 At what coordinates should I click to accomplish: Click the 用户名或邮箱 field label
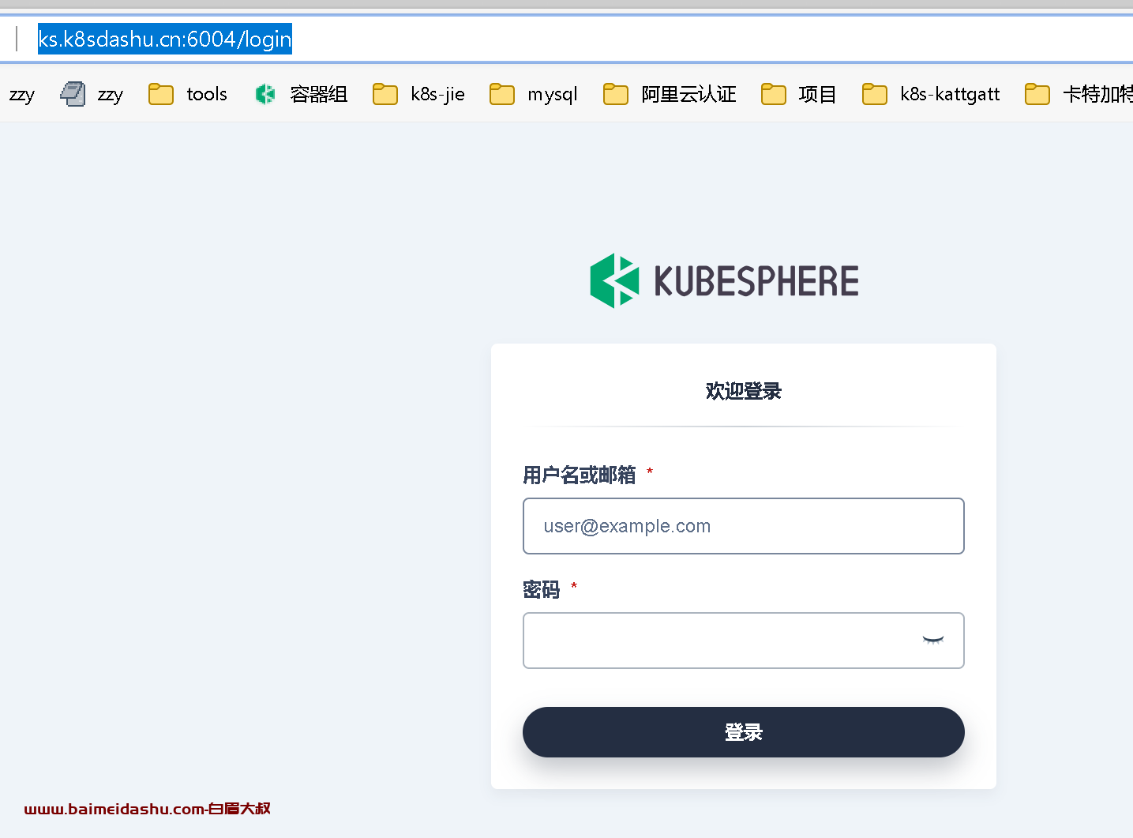[580, 475]
